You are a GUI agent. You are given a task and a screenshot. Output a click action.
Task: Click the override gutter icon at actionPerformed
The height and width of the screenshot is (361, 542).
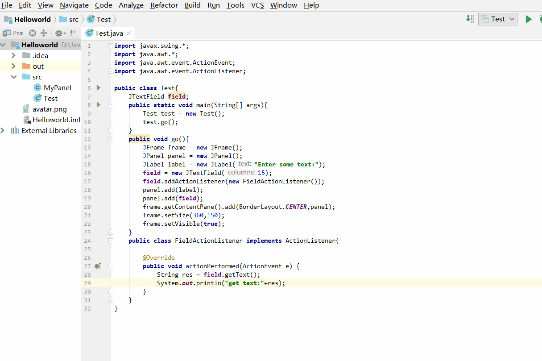click(98, 266)
